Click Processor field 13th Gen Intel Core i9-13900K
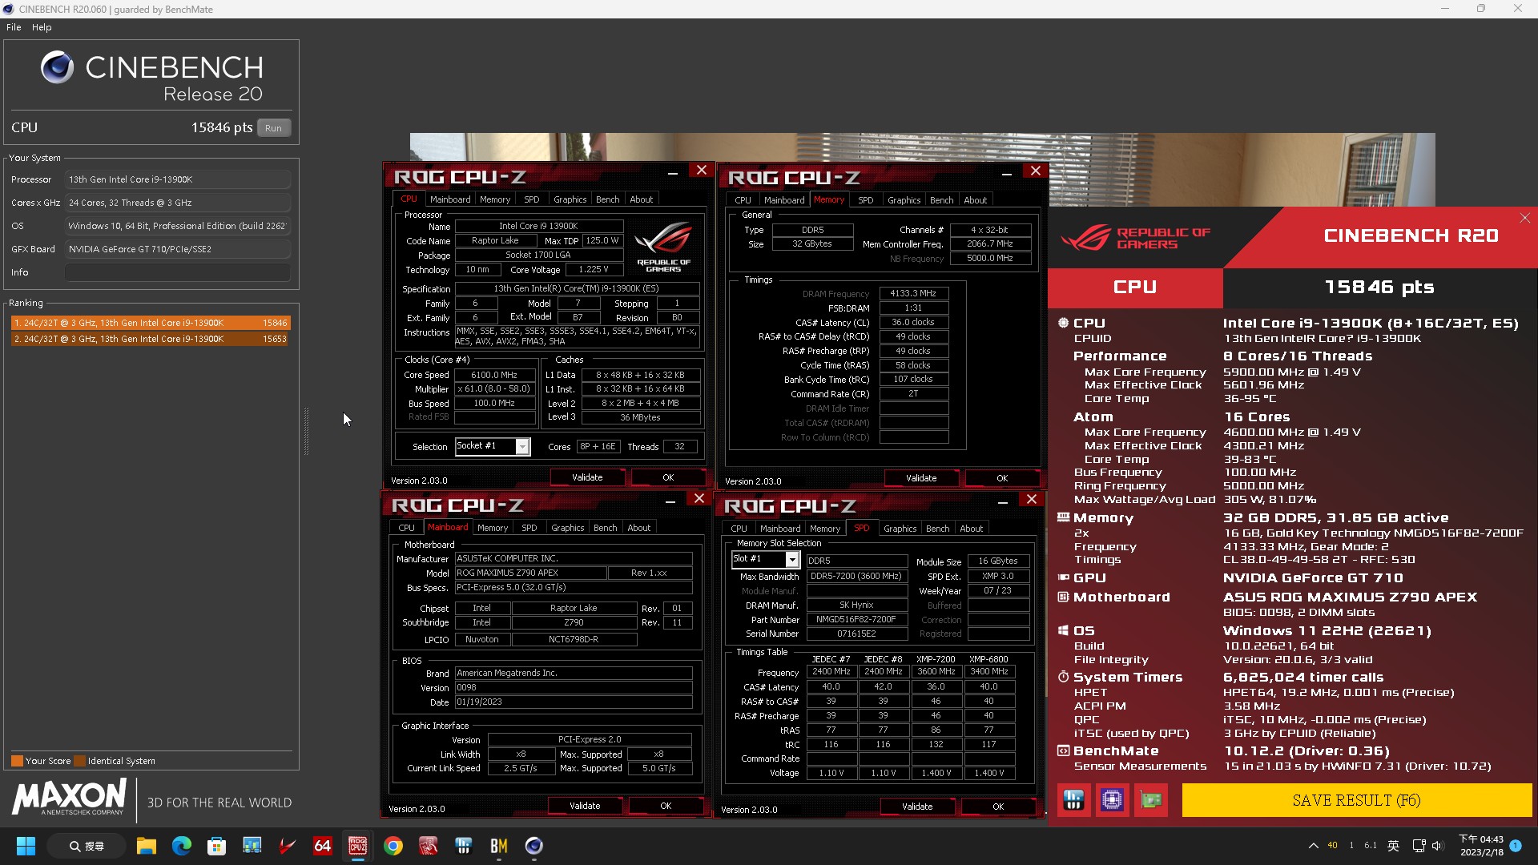 [x=178, y=179]
